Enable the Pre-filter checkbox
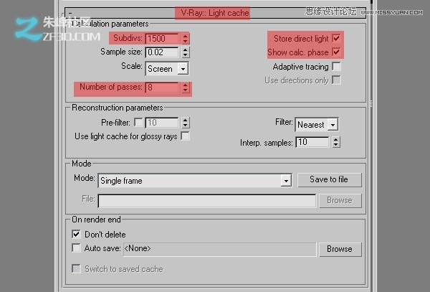The image size is (430, 292). pos(139,123)
